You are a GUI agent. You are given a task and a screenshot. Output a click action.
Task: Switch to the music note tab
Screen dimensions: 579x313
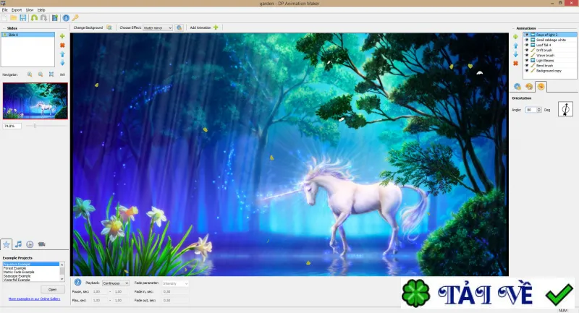(18, 244)
